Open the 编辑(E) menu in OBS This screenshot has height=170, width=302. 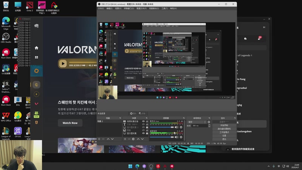(109, 8)
